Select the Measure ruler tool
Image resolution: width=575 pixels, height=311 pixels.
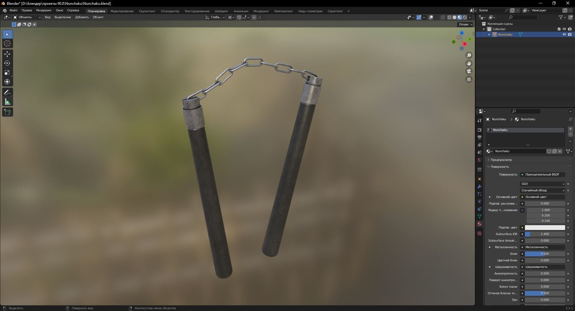coord(7,102)
